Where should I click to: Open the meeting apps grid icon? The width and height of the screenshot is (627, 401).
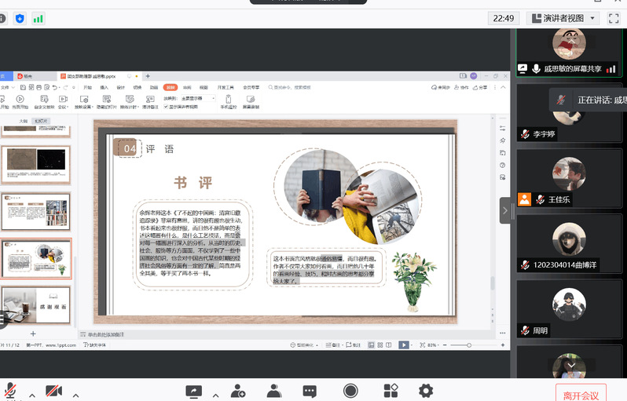(390, 390)
